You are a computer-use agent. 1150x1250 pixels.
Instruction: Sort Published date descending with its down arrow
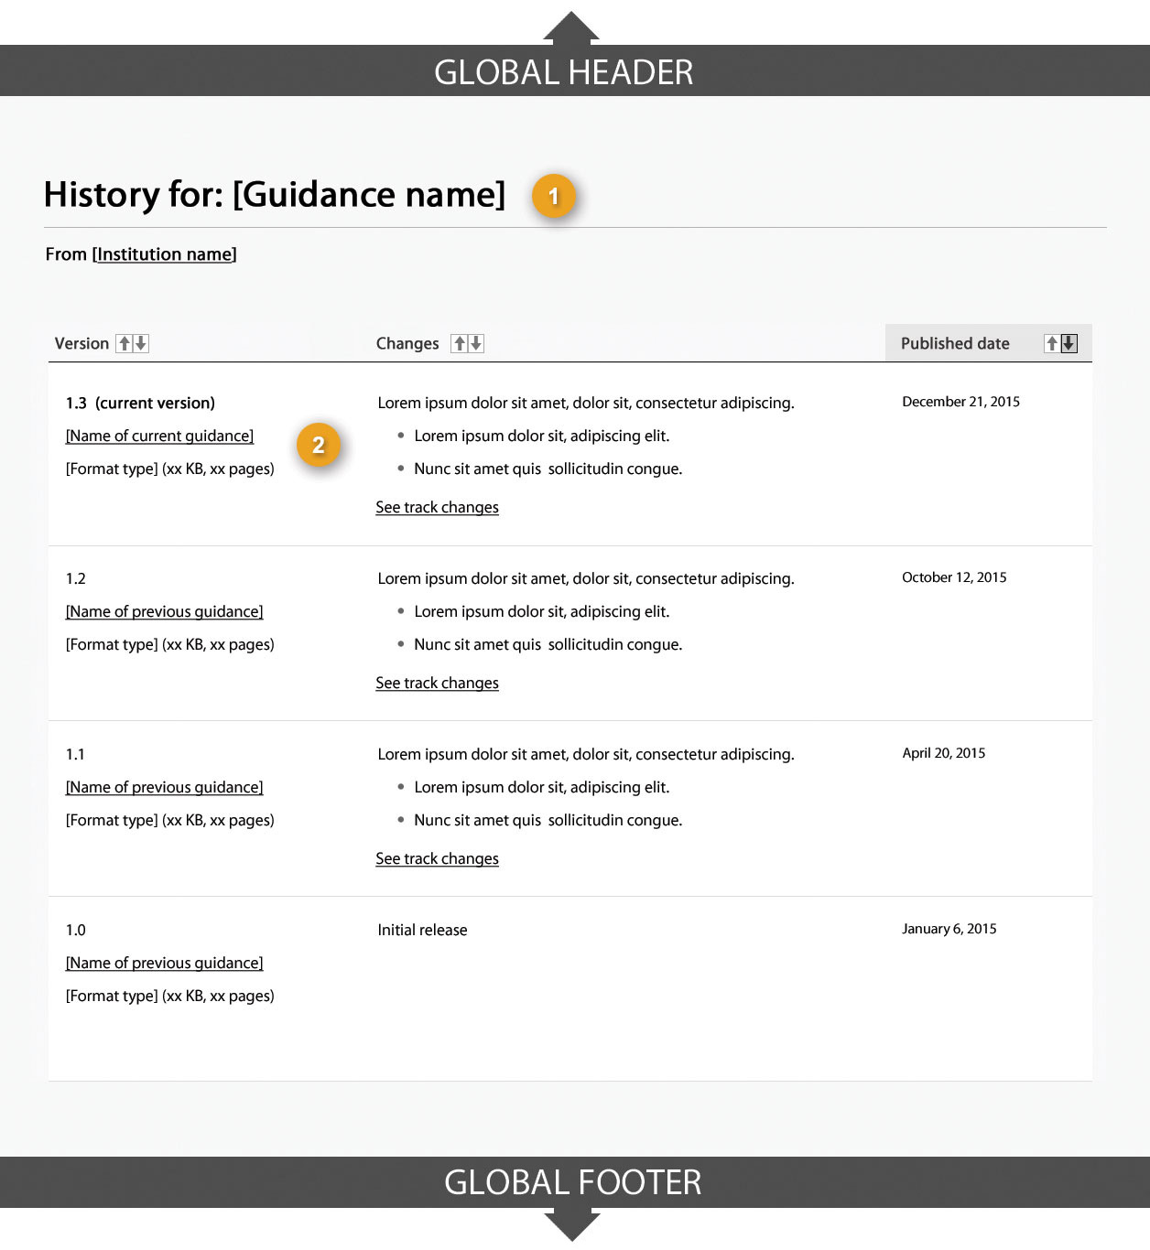[x=1068, y=342]
